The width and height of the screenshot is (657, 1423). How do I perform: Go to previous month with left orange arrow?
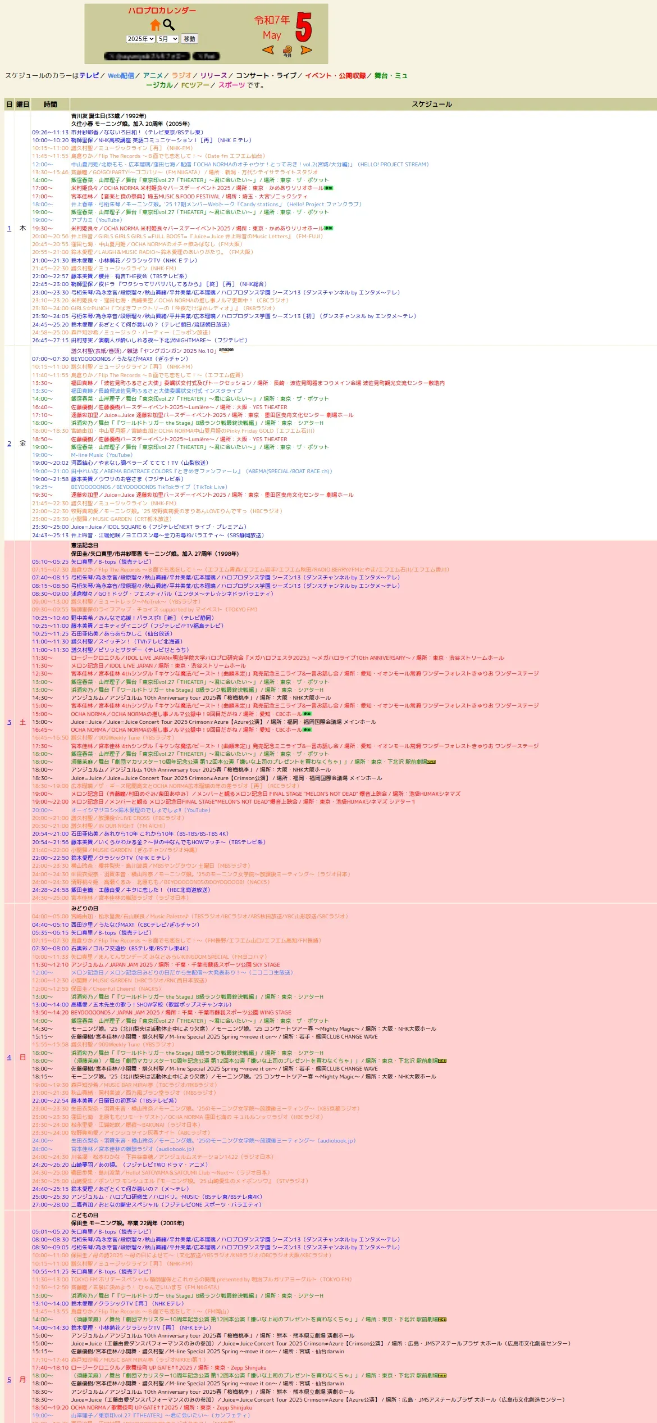[268, 50]
